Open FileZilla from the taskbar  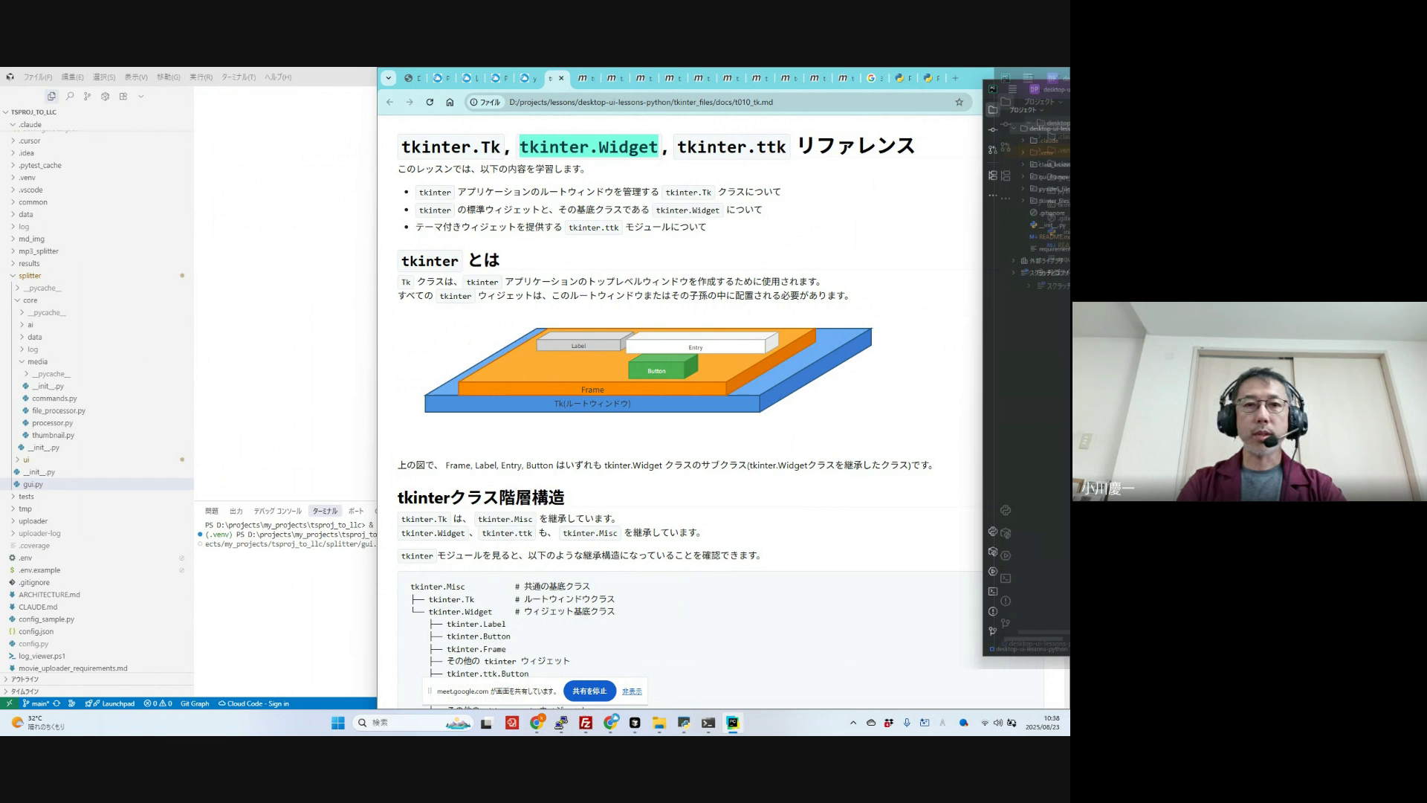point(586,723)
